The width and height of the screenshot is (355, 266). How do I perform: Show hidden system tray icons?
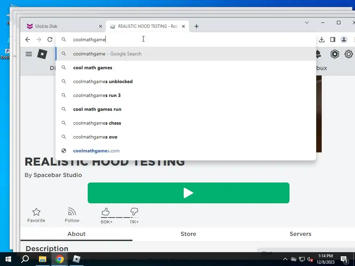285,259
